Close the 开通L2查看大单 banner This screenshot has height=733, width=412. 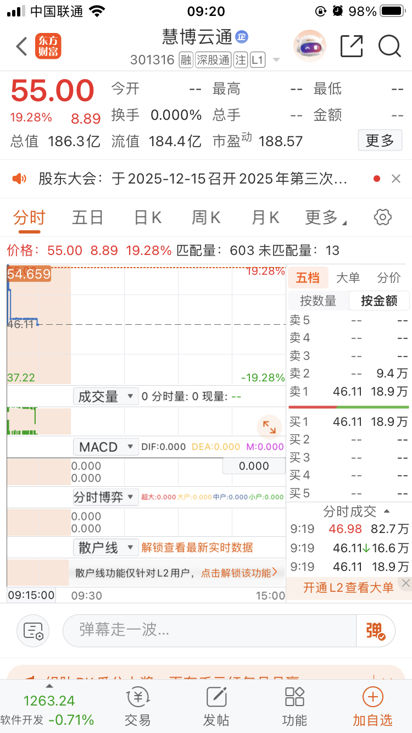click(405, 583)
